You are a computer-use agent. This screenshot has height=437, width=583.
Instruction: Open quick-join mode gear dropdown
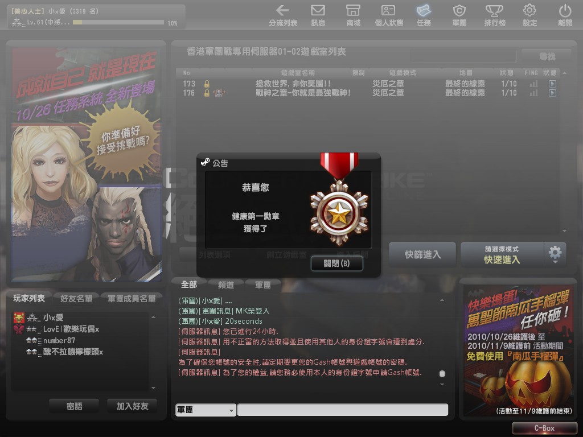click(x=555, y=254)
